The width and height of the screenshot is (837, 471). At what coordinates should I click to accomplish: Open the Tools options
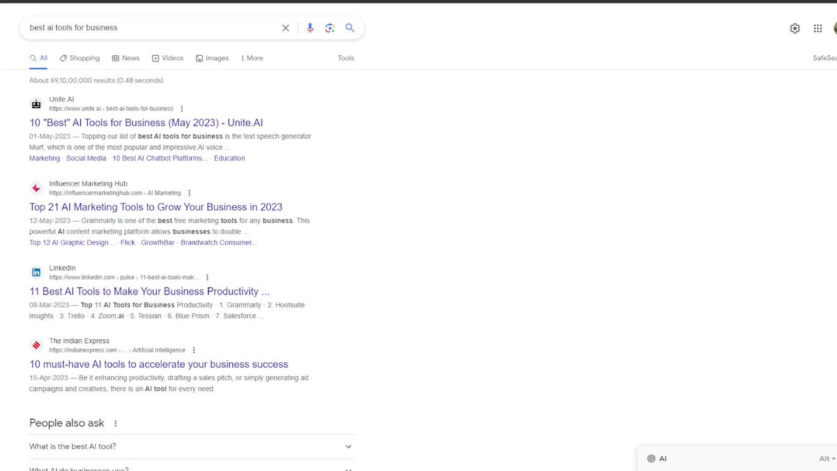pyautogui.click(x=346, y=58)
